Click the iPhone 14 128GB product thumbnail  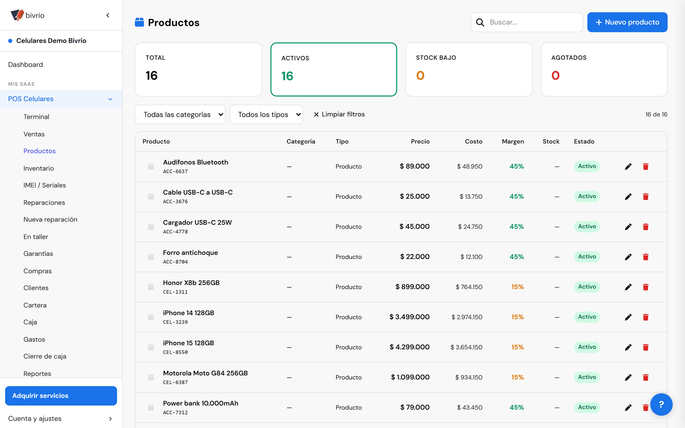[151, 317]
